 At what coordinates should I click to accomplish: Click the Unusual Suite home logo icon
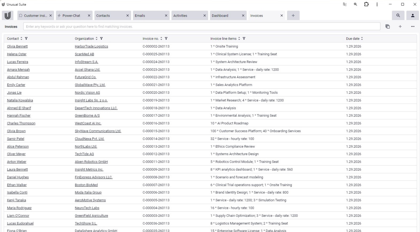[x=8, y=15]
